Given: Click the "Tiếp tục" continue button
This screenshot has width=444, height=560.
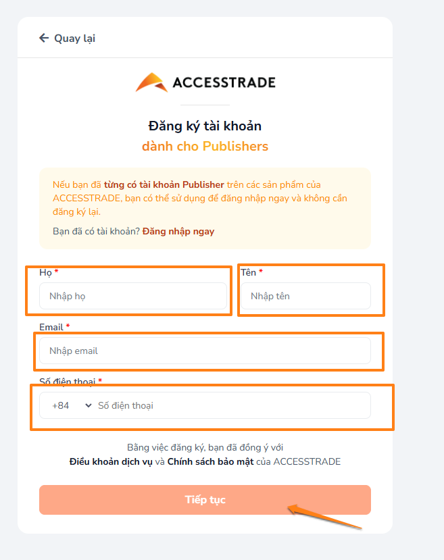Looking at the screenshot, I should click(205, 500).
